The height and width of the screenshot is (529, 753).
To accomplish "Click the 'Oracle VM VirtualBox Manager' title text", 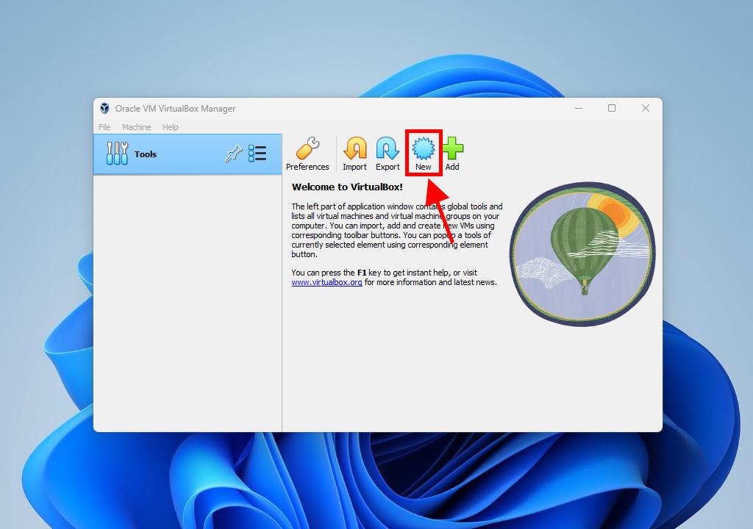I will click(x=175, y=109).
